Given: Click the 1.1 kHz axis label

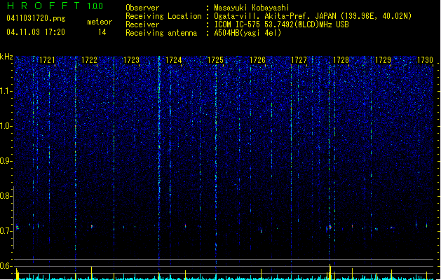Looking at the screenshot, I should click(6, 91).
